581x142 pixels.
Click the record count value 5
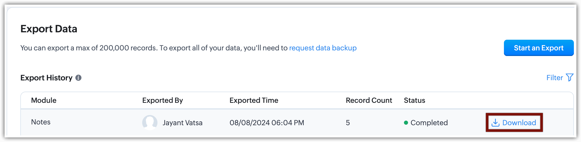[x=348, y=123]
